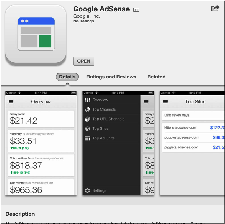The height and width of the screenshot is (224, 225).
Task: Click Last month $965.36 amount
Action: pyautogui.click(x=26, y=190)
